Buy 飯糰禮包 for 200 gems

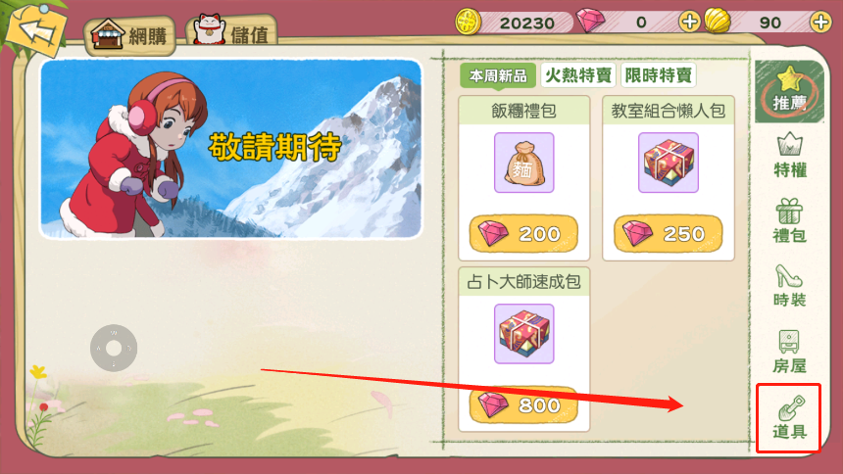[x=523, y=234]
